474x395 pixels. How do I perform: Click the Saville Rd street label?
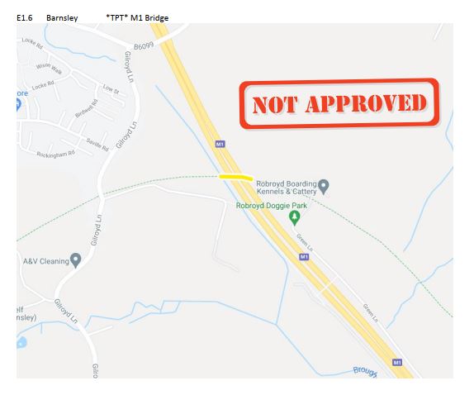click(97, 145)
